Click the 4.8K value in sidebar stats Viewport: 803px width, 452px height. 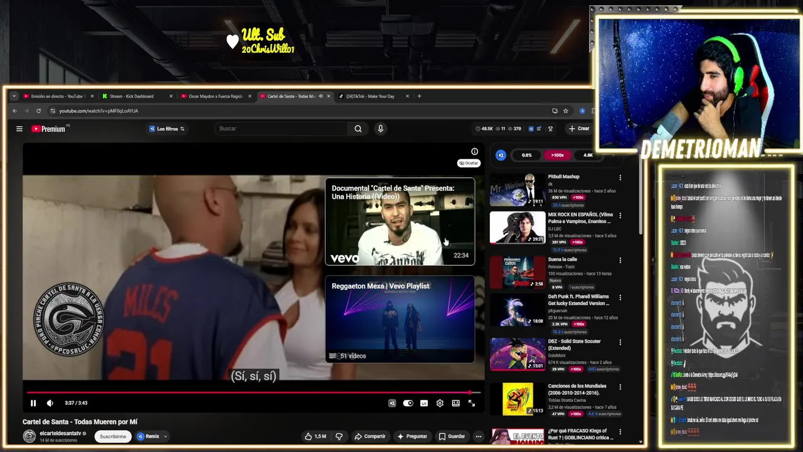(588, 155)
